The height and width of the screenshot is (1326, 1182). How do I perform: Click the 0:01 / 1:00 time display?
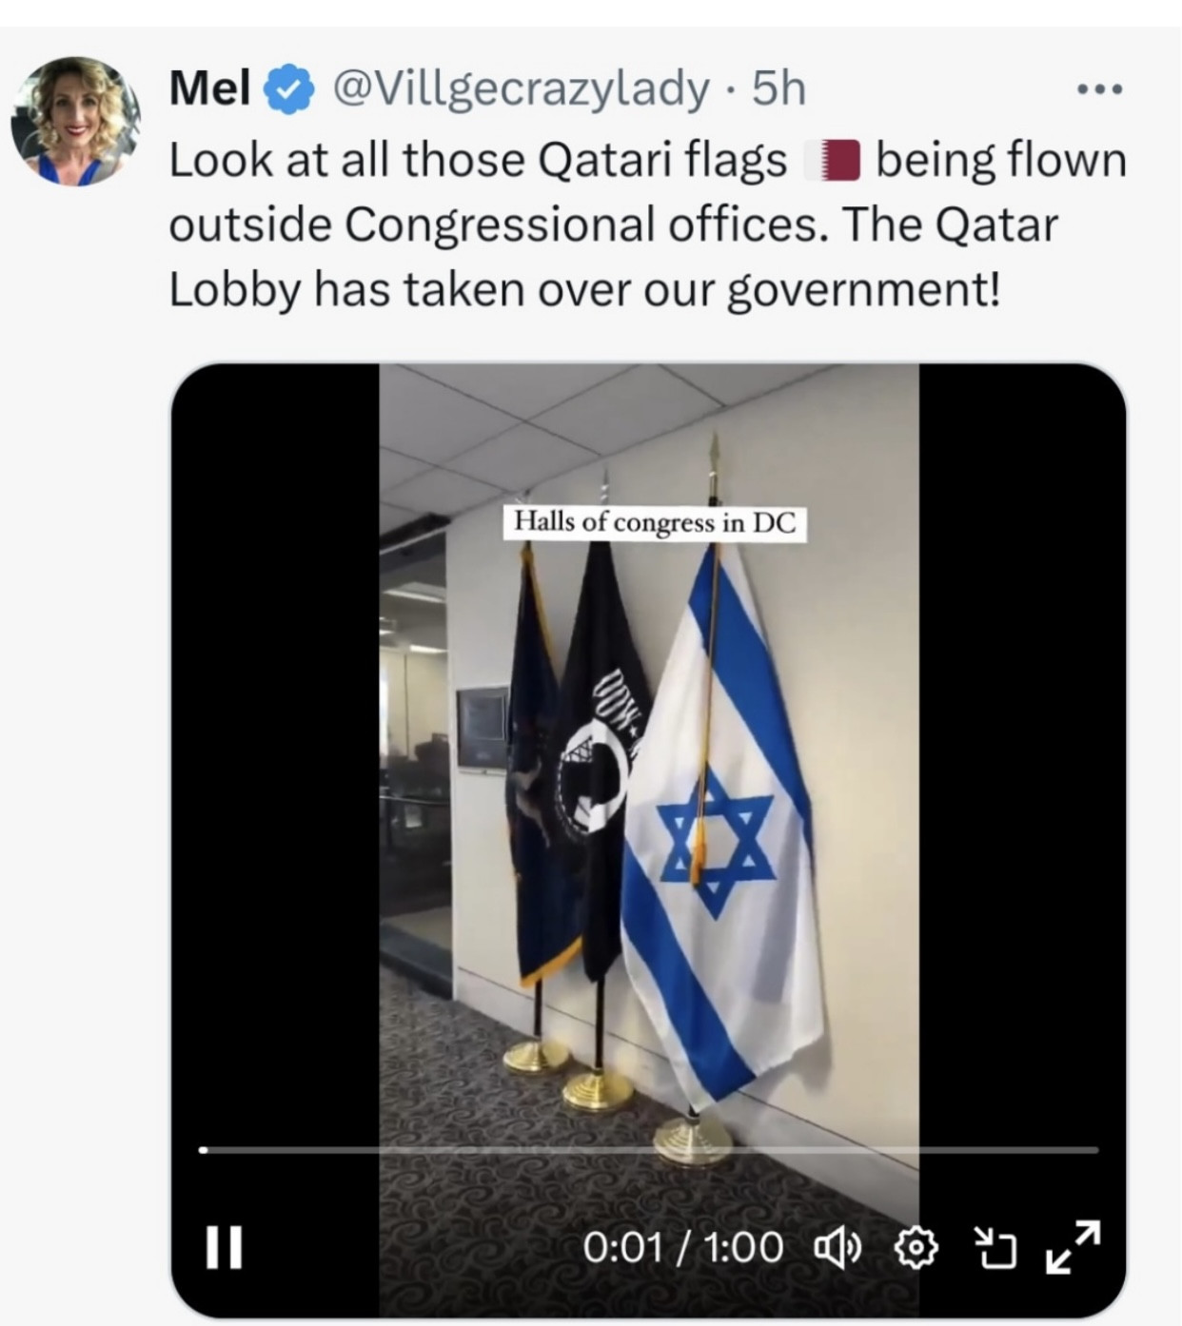683,1247
